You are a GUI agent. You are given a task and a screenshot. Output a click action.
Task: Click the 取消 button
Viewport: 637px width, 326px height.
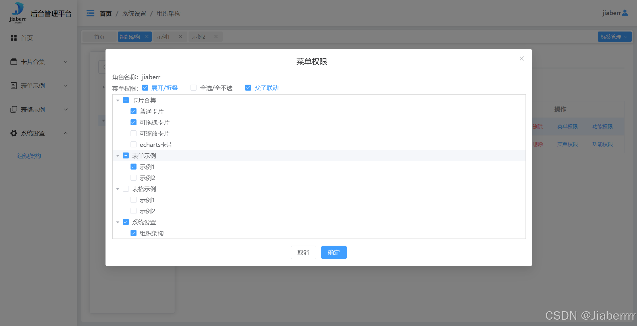click(x=303, y=252)
